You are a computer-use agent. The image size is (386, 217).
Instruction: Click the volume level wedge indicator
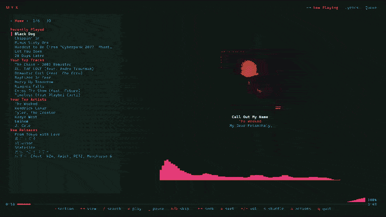[357, 200]
